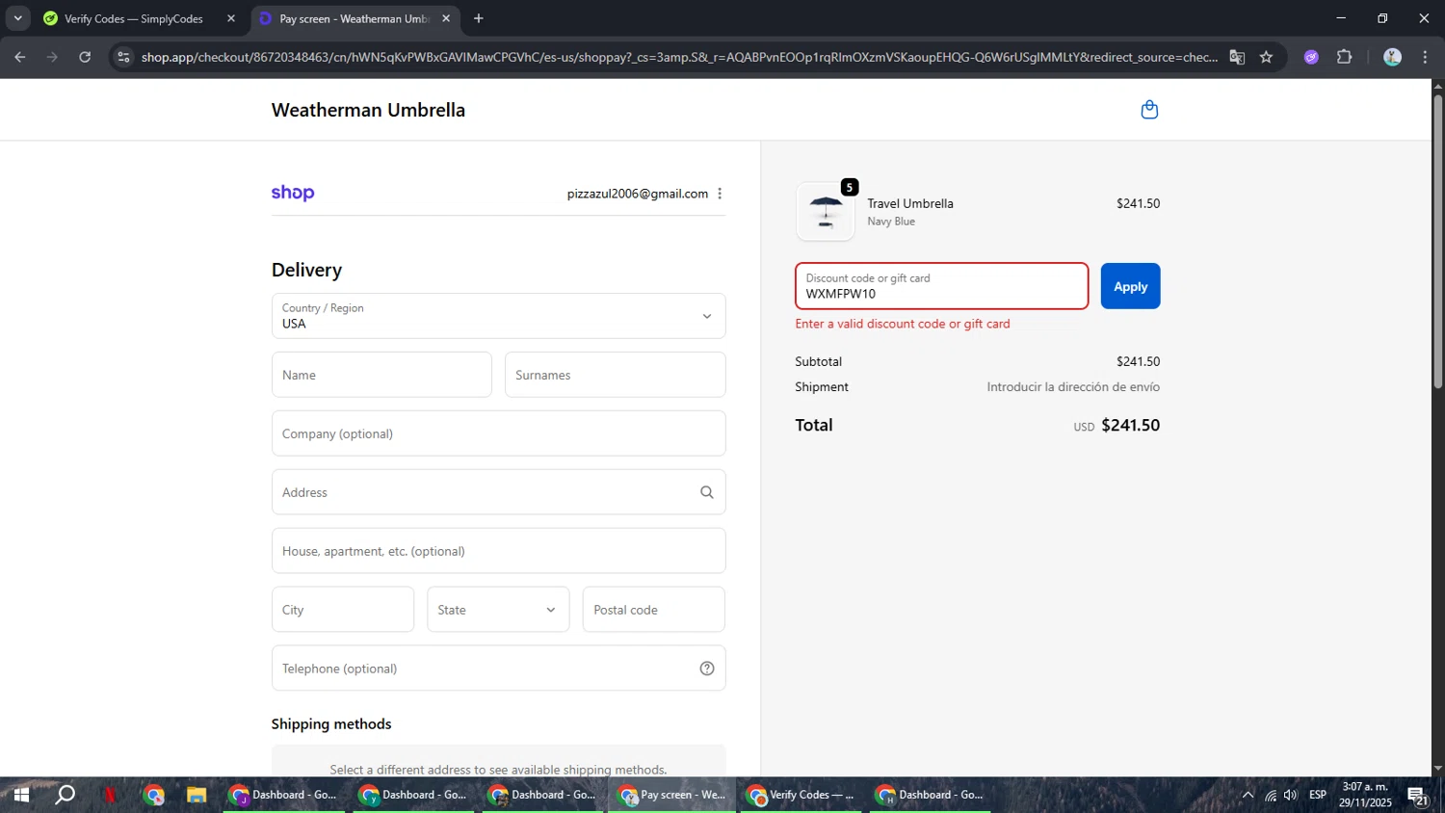Switch the ESP input language indicator
1445x813 pixels.
point(1318,795)
